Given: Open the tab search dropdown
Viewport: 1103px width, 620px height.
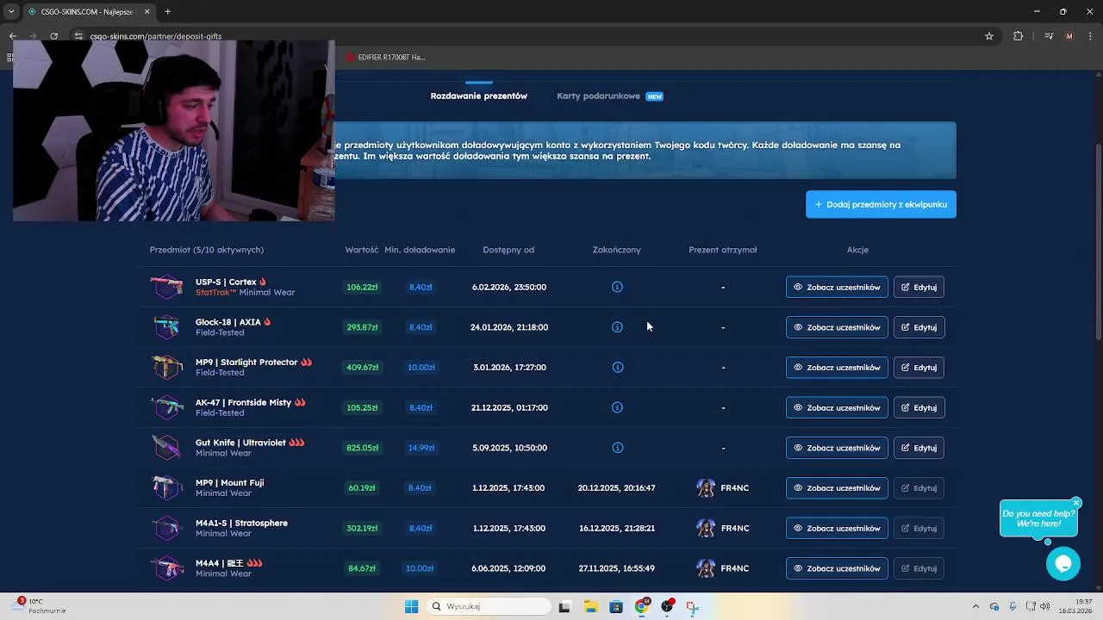Looking at the screenshot, I should tap(11, 12).
